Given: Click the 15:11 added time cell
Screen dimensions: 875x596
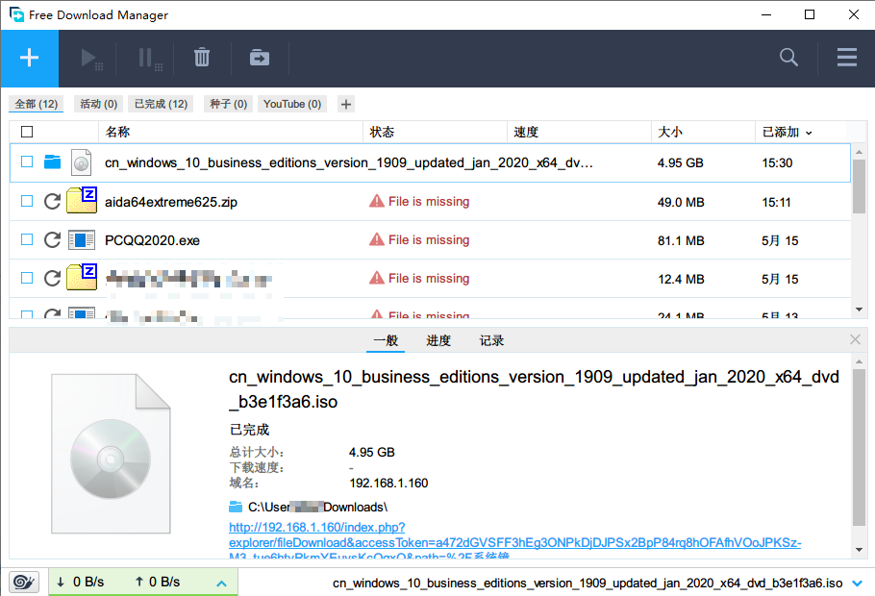Looking at the screenshot, I should [776, 202].
